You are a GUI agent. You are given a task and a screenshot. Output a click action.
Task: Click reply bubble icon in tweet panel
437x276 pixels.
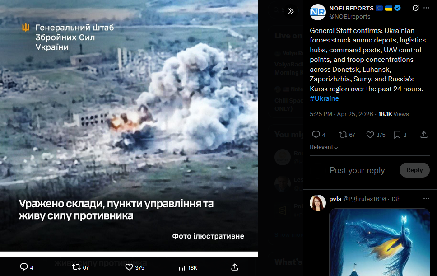coord(316,135)
